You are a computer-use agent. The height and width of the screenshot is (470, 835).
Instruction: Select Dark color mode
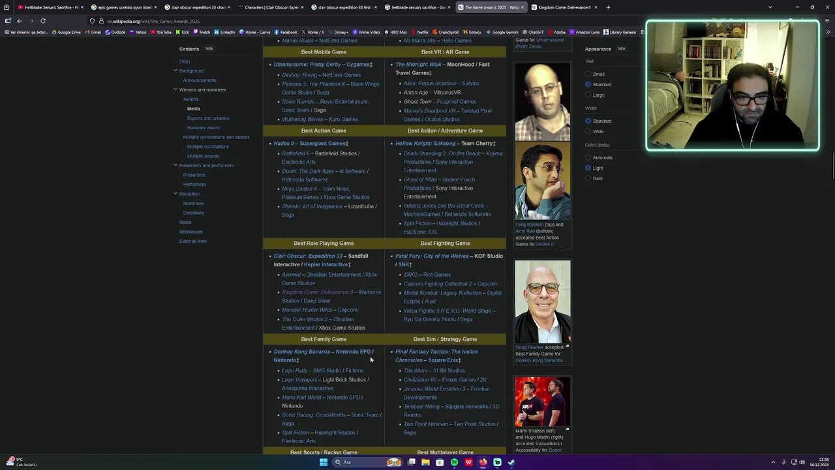(588, 178)
